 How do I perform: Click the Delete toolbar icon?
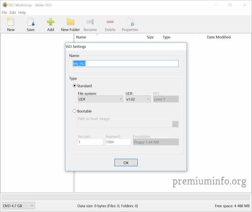pyautogui.click(x=110, y=22)
